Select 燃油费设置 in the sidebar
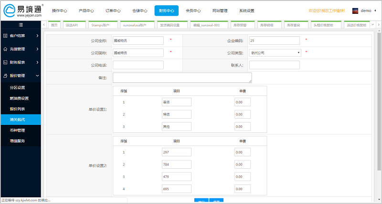Screen dimensions: 382x204 pyautogui.click(x=19, y=99)
